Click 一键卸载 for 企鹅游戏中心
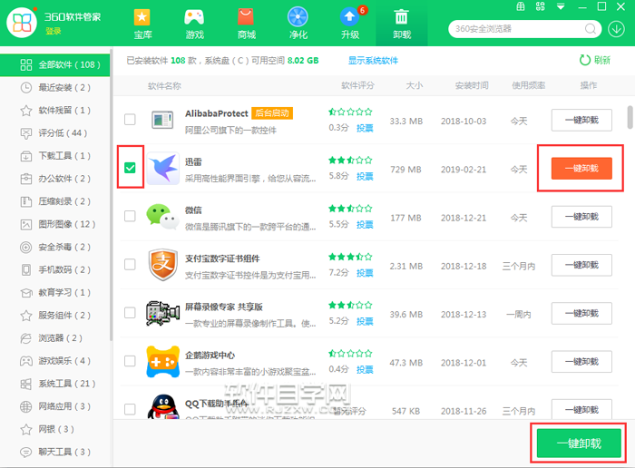635x468 pixels. [x=581, y=362]
